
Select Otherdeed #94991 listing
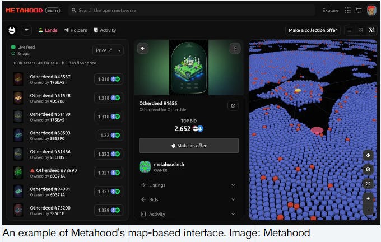point(68,192)
